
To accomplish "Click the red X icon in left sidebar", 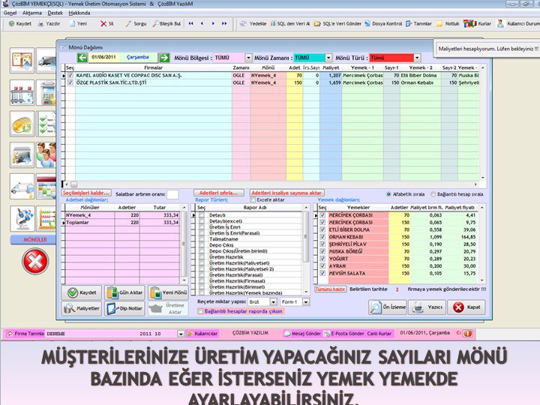I will [34, 262].
